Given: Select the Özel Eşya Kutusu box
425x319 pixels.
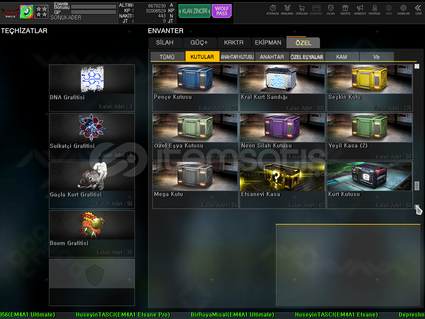Looking at the screenshot, I should (x=195, y=137).
